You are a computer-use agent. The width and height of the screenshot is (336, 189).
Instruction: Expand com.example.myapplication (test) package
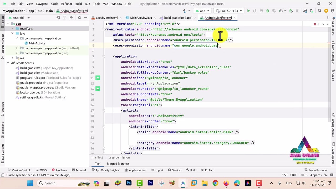(17, 53)
